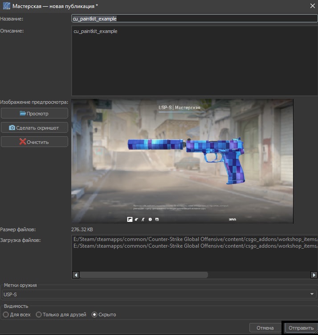Click the Workshop app icon in title bar
The height and width of the screenshot is (335, 318).
coord(6,6)
